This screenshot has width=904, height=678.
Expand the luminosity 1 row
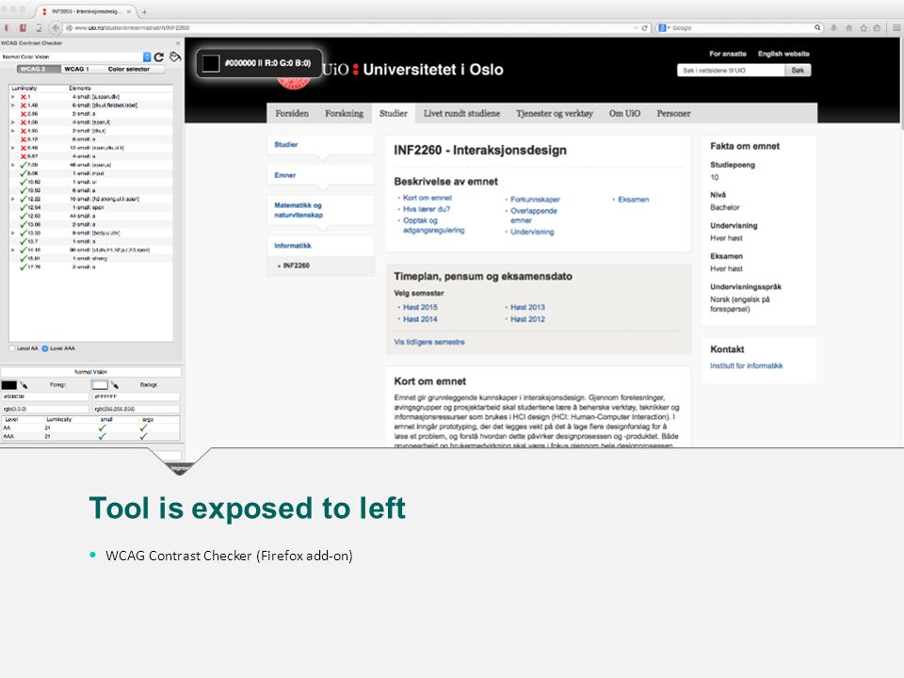pos(13,97)
